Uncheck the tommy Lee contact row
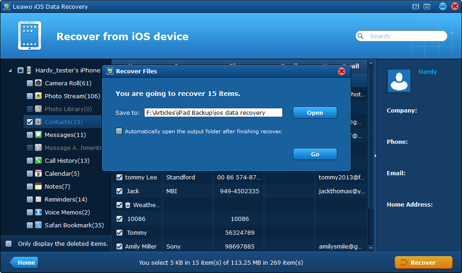Image resolution: width=462 pixels, height=273 pixels. [119, 178]
